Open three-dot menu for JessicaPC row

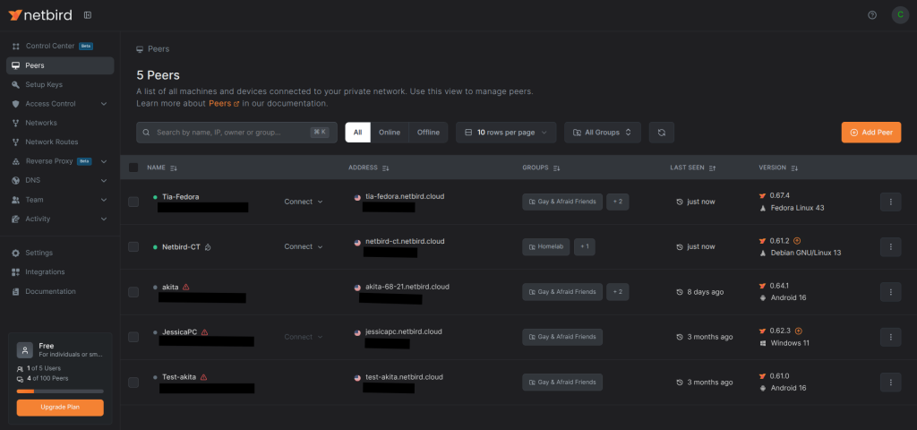click(890, 337)
